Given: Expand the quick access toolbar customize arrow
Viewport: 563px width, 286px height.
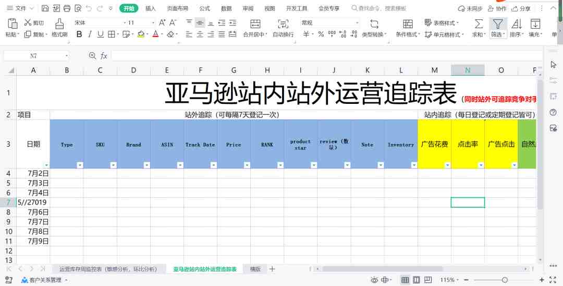Looking at the screenshot, I should point(111,8).
